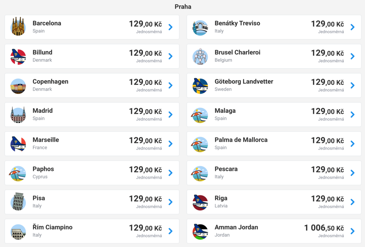The height and width of the screenshot is (247, 365).
Task: Expand the Riga arrow chevron
Action: 353,202
